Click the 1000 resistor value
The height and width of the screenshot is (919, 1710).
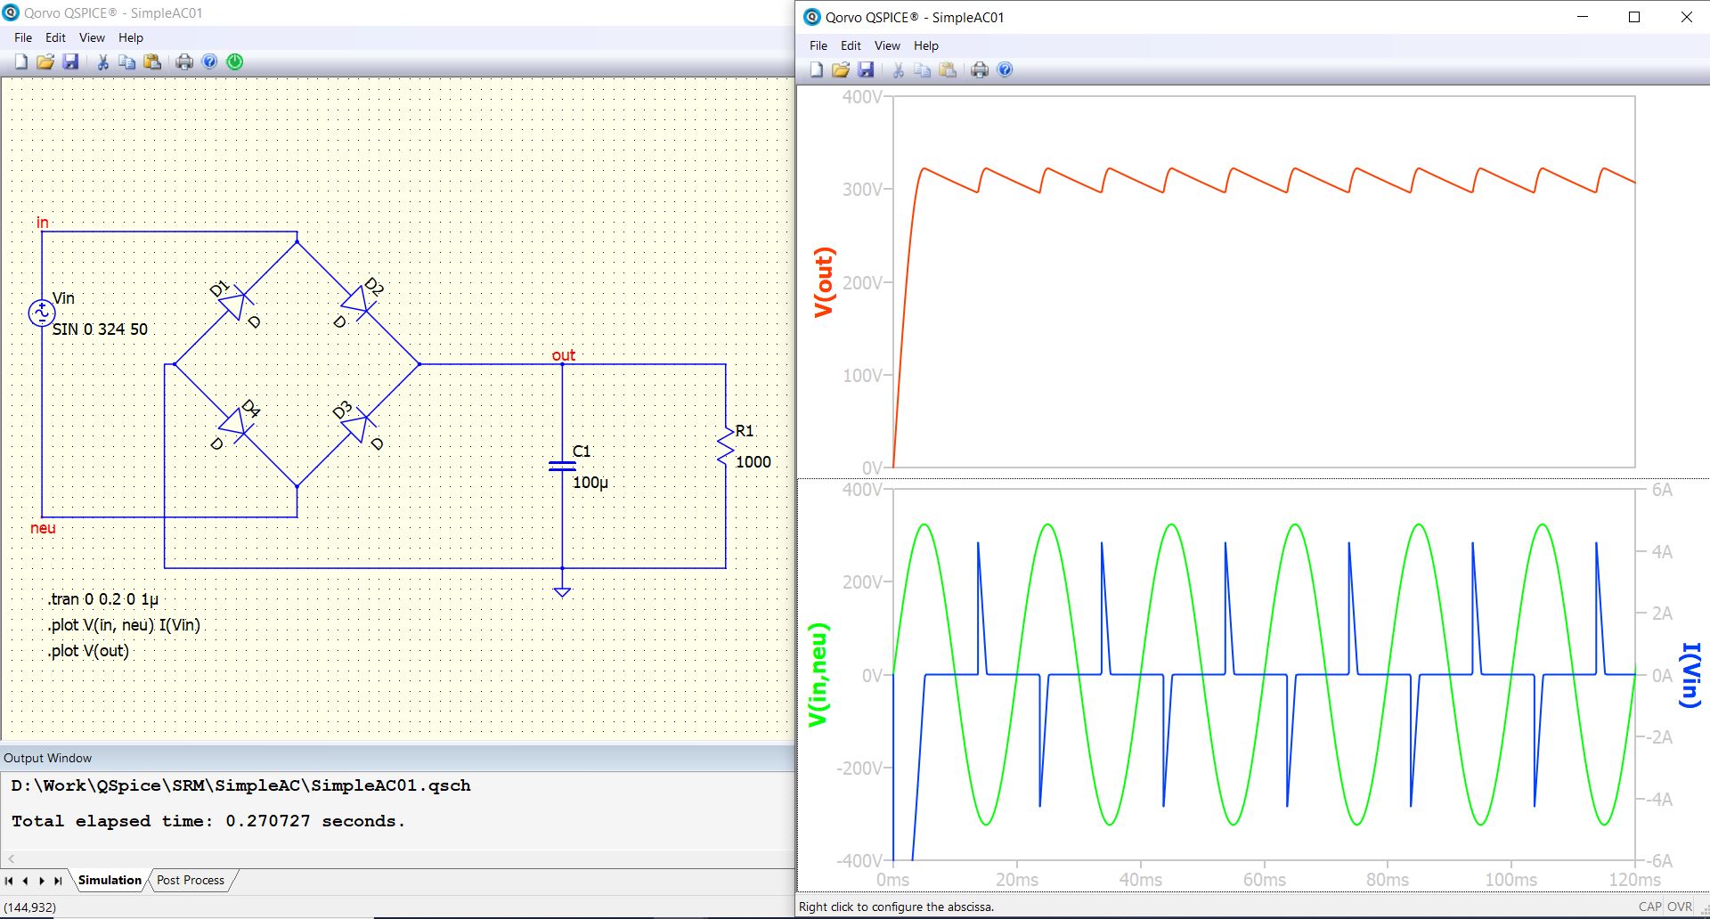753,461
